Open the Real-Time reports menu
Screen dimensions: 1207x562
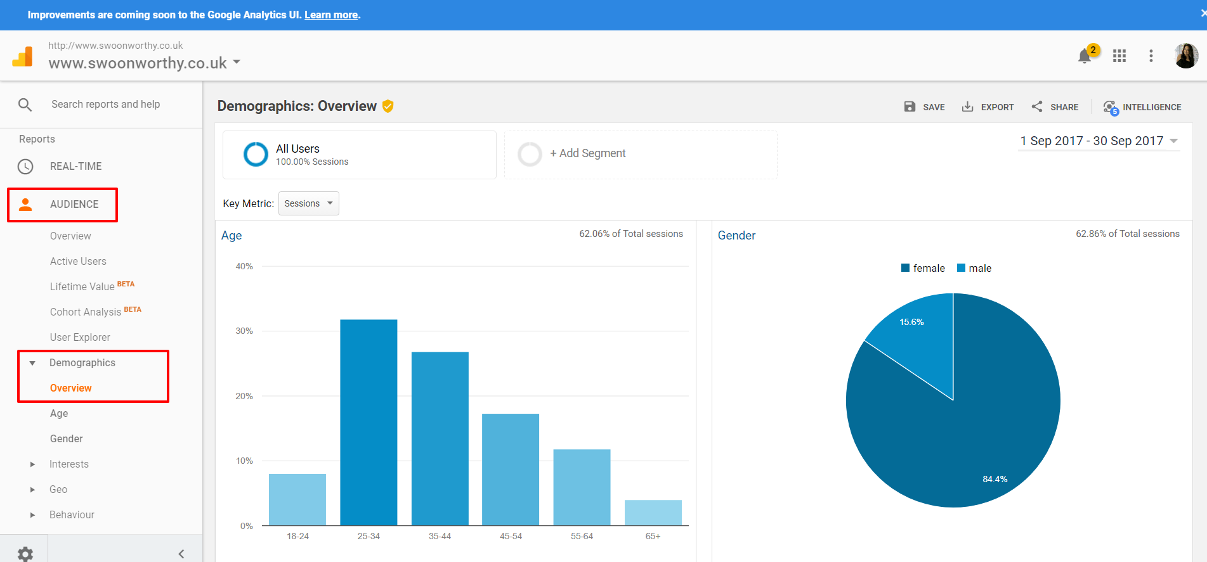tap(75, 166)
